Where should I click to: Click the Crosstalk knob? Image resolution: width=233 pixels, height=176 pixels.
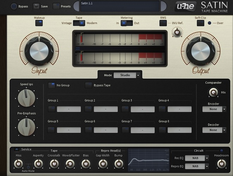(54, 164)
